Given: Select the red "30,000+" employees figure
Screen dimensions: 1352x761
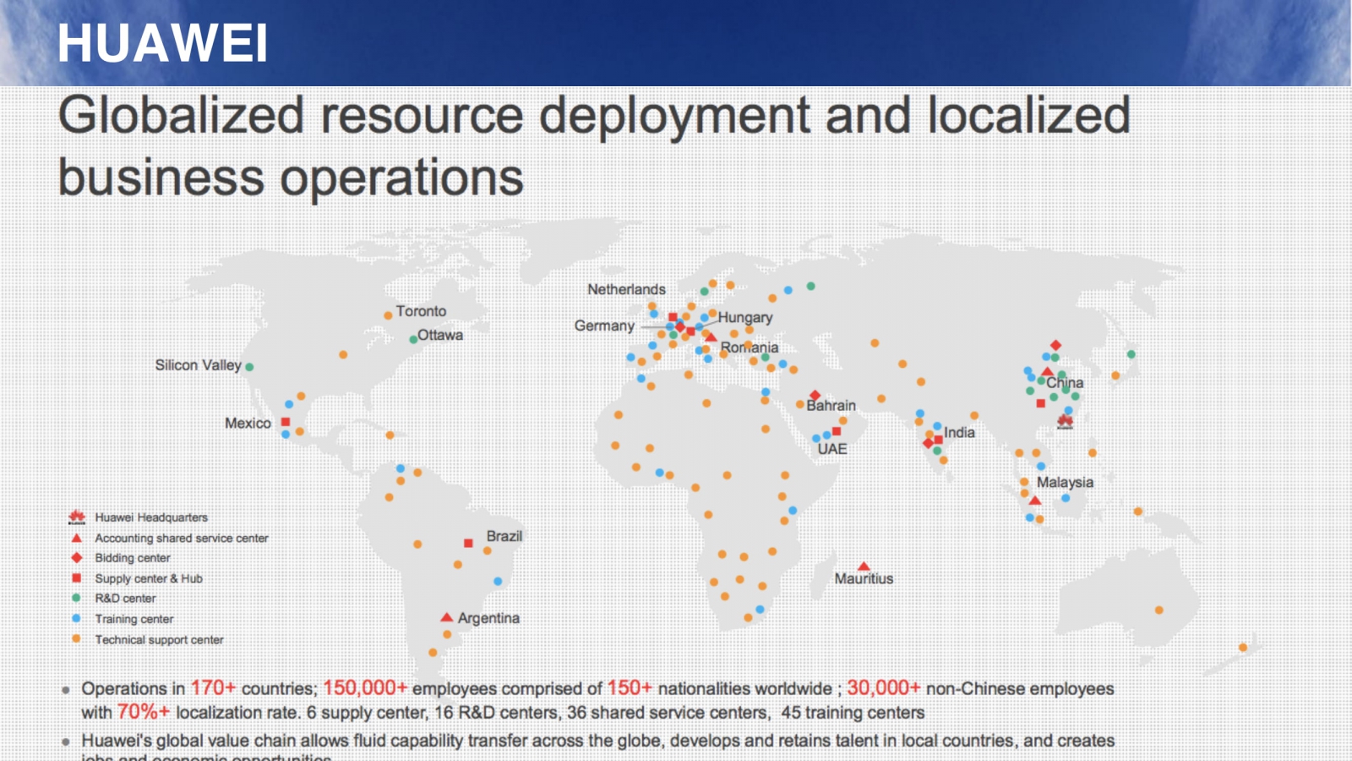Looking at the screenshot, I should [x=883, y=688].
